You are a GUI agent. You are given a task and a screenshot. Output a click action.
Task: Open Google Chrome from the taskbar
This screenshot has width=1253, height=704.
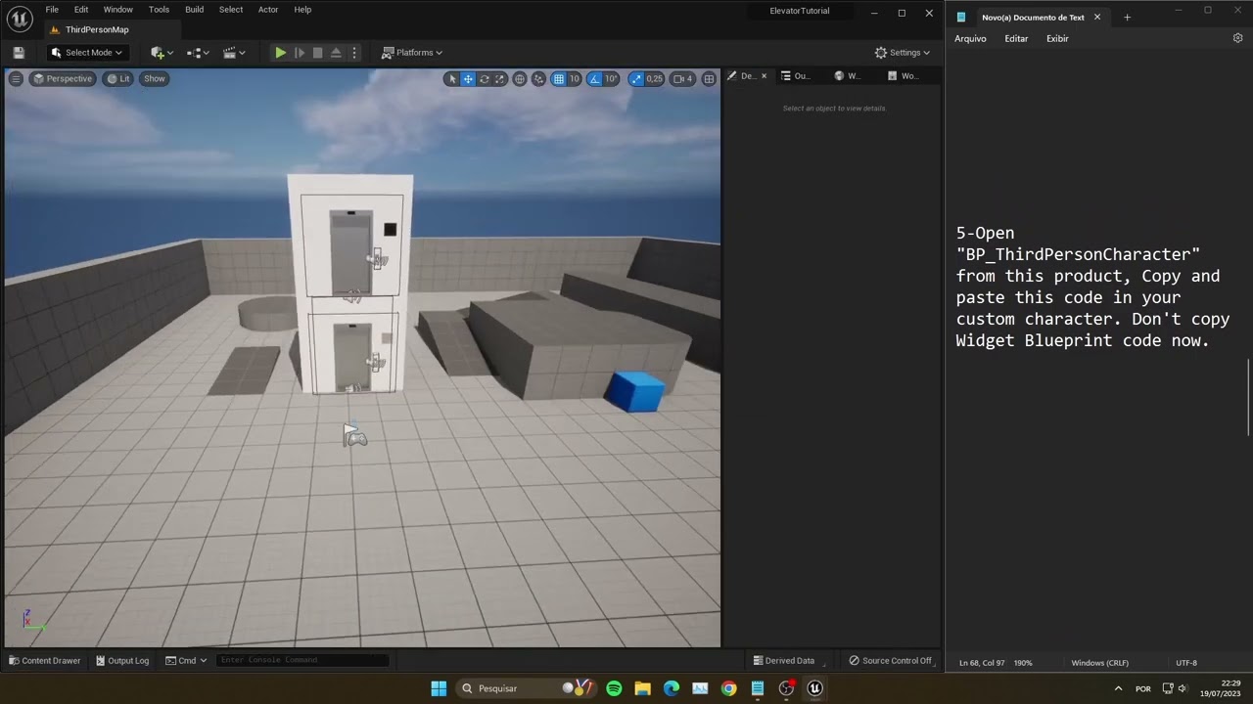point(728,688)
